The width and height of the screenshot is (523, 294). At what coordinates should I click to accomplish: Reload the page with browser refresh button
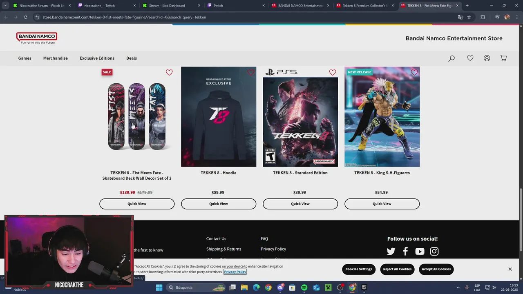tap(25, 17)
